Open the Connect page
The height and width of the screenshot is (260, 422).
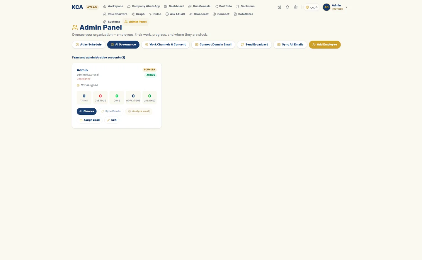[x=221, y=14]
